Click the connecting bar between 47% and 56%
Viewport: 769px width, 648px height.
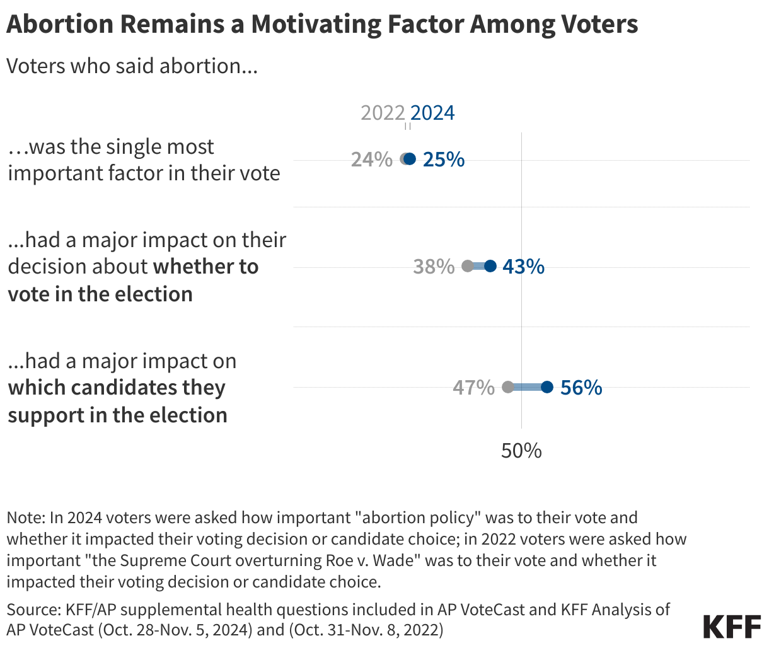click(x=528, y=387)
